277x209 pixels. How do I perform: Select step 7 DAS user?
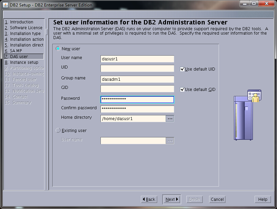(24, 56)
